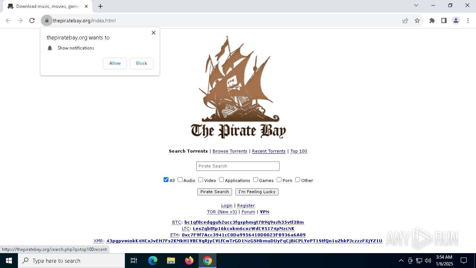This screenshot has width=476, height=268.
Task: Block notifications from thepiratebay.org
Action: (x=142, y=63)
